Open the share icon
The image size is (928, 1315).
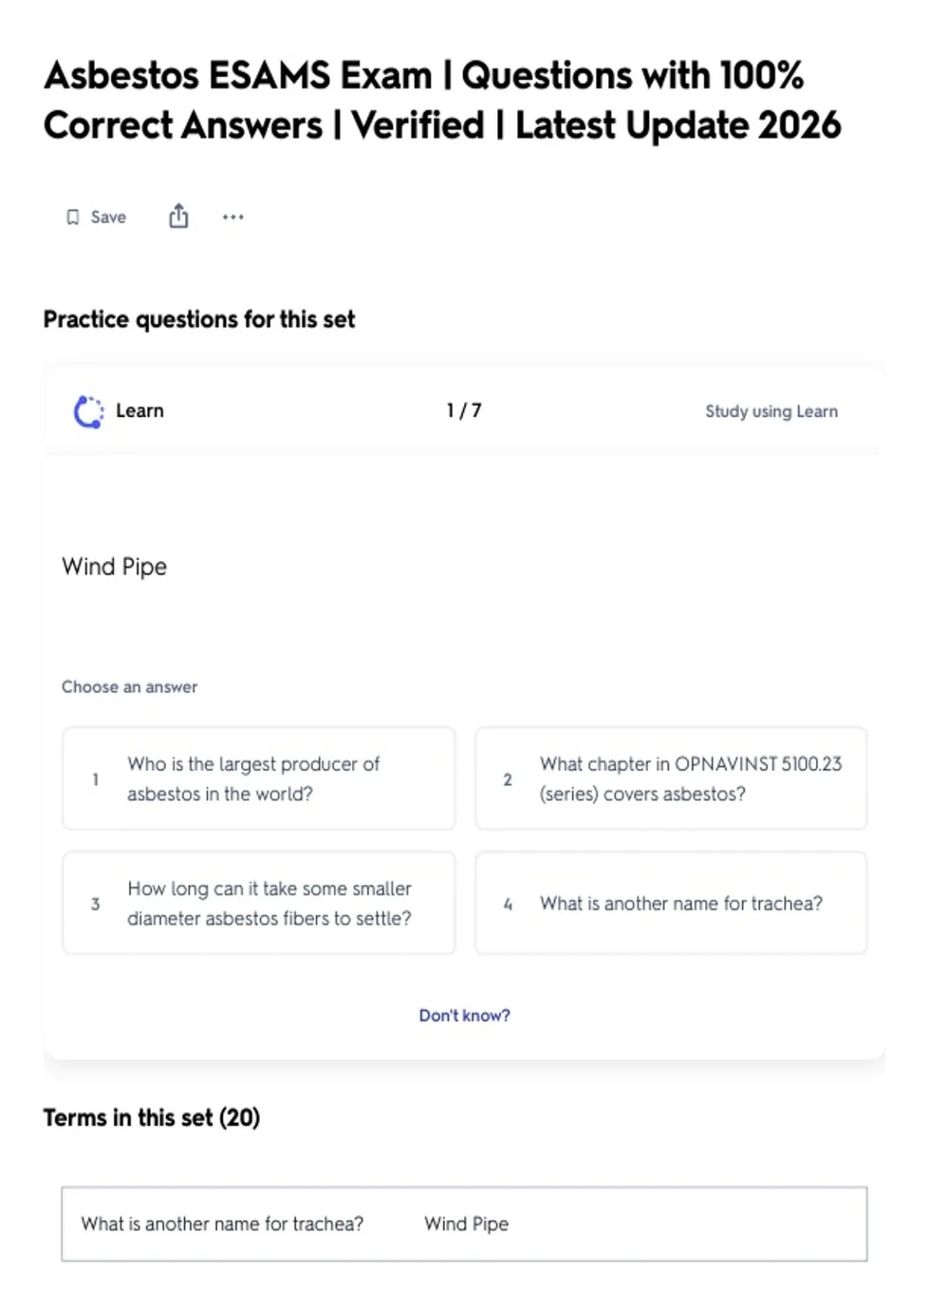click(x=179, y=216)
